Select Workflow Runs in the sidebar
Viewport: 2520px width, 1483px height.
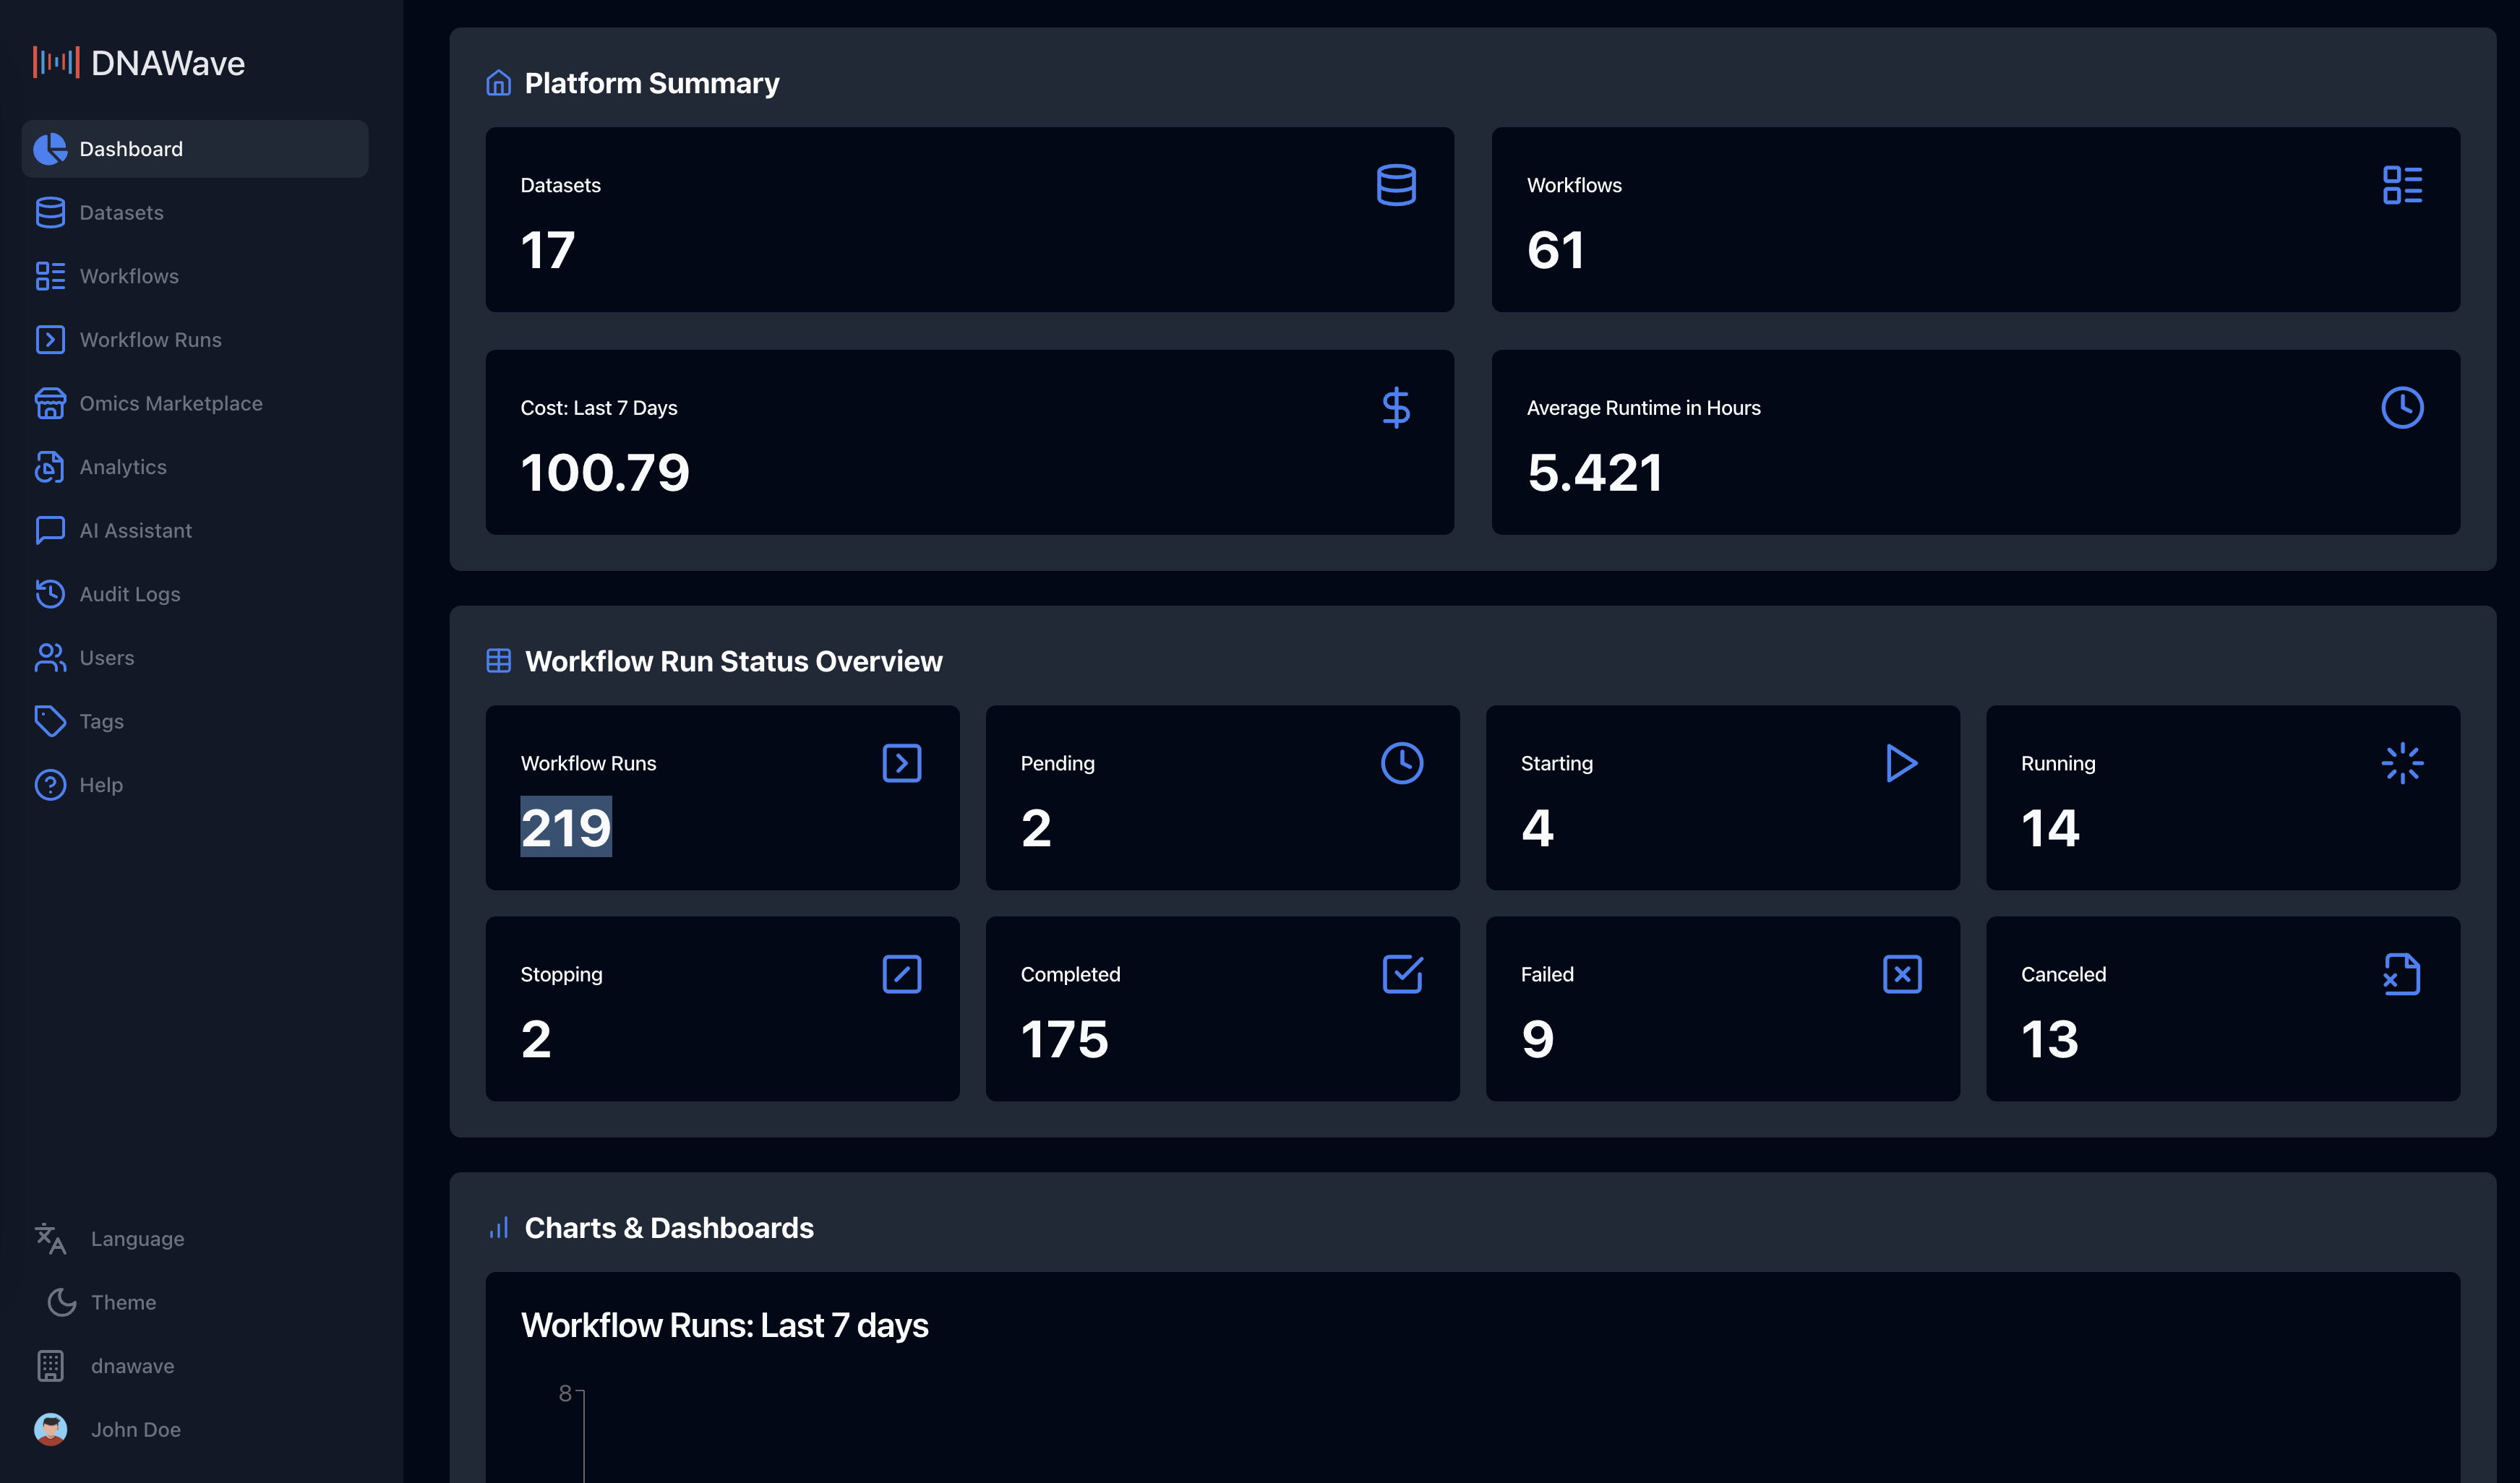[x=151, y=339]
